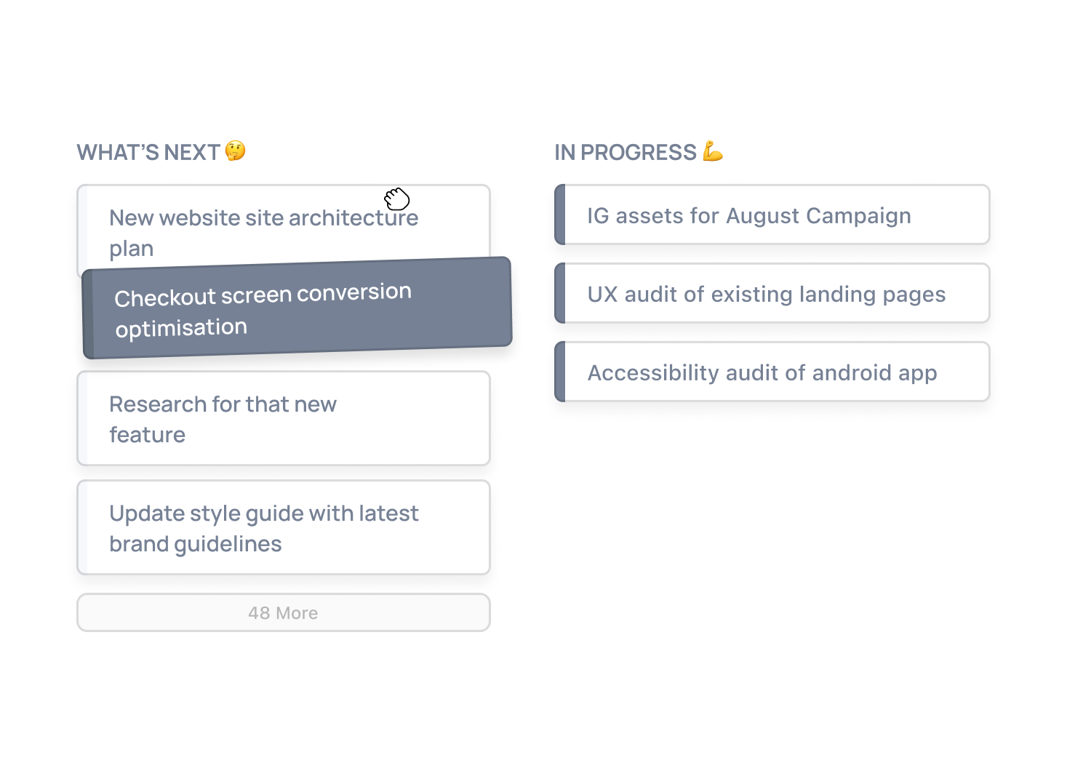Open Research for that new feature card
1067x768 pixels.
pyautogui.click(x=284, y=418)
